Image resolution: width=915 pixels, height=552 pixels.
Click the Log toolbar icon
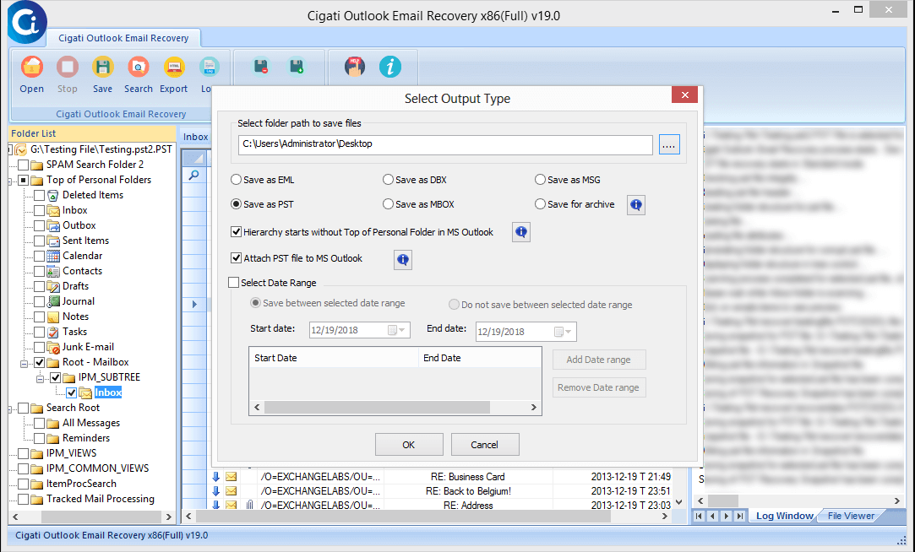pyautogui.click(x=209, y=68)
